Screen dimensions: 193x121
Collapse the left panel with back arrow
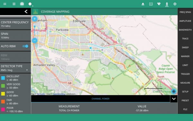click(x=26, y=12)
